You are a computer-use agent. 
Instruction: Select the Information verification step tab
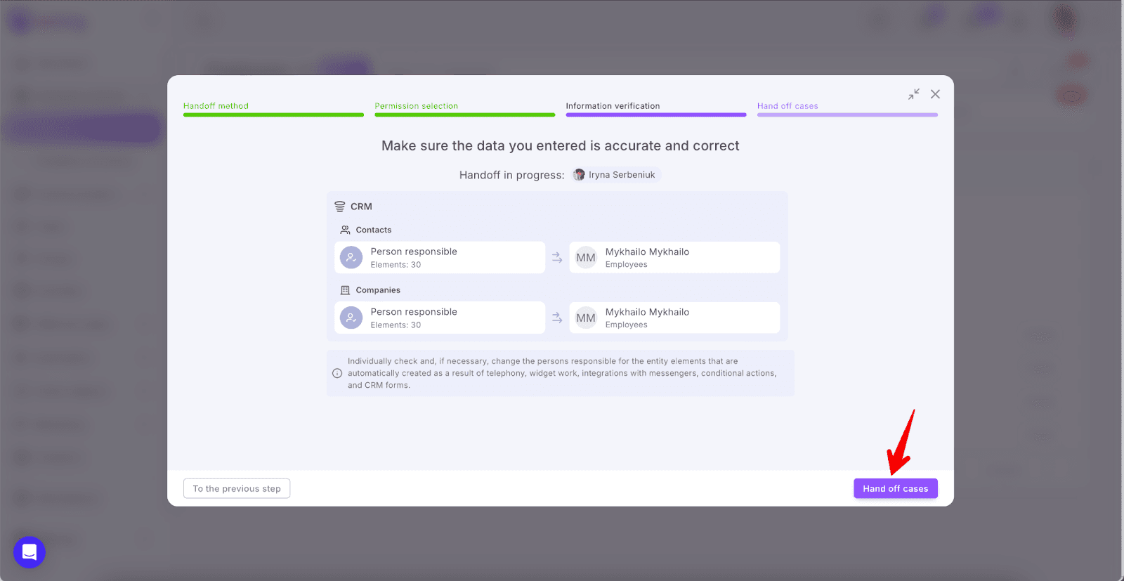click(x=656, y=107)
